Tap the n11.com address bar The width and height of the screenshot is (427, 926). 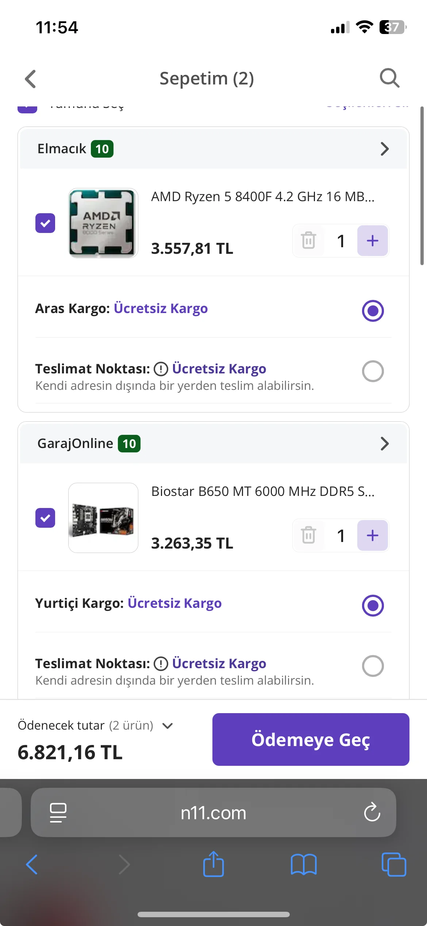(213, 813)
